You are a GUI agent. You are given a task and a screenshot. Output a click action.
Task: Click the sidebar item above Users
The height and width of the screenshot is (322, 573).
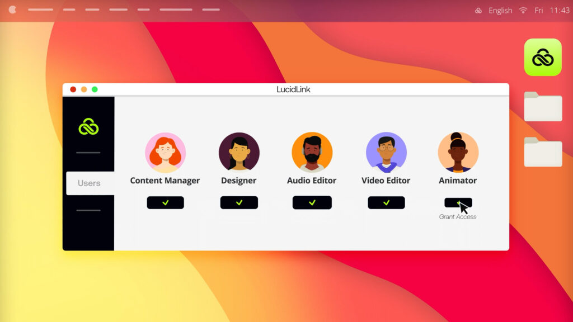89,152
